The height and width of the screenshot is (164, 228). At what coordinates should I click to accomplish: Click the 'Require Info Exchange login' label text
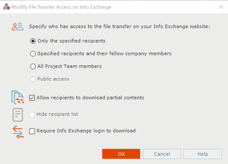[x=86, y=131]
